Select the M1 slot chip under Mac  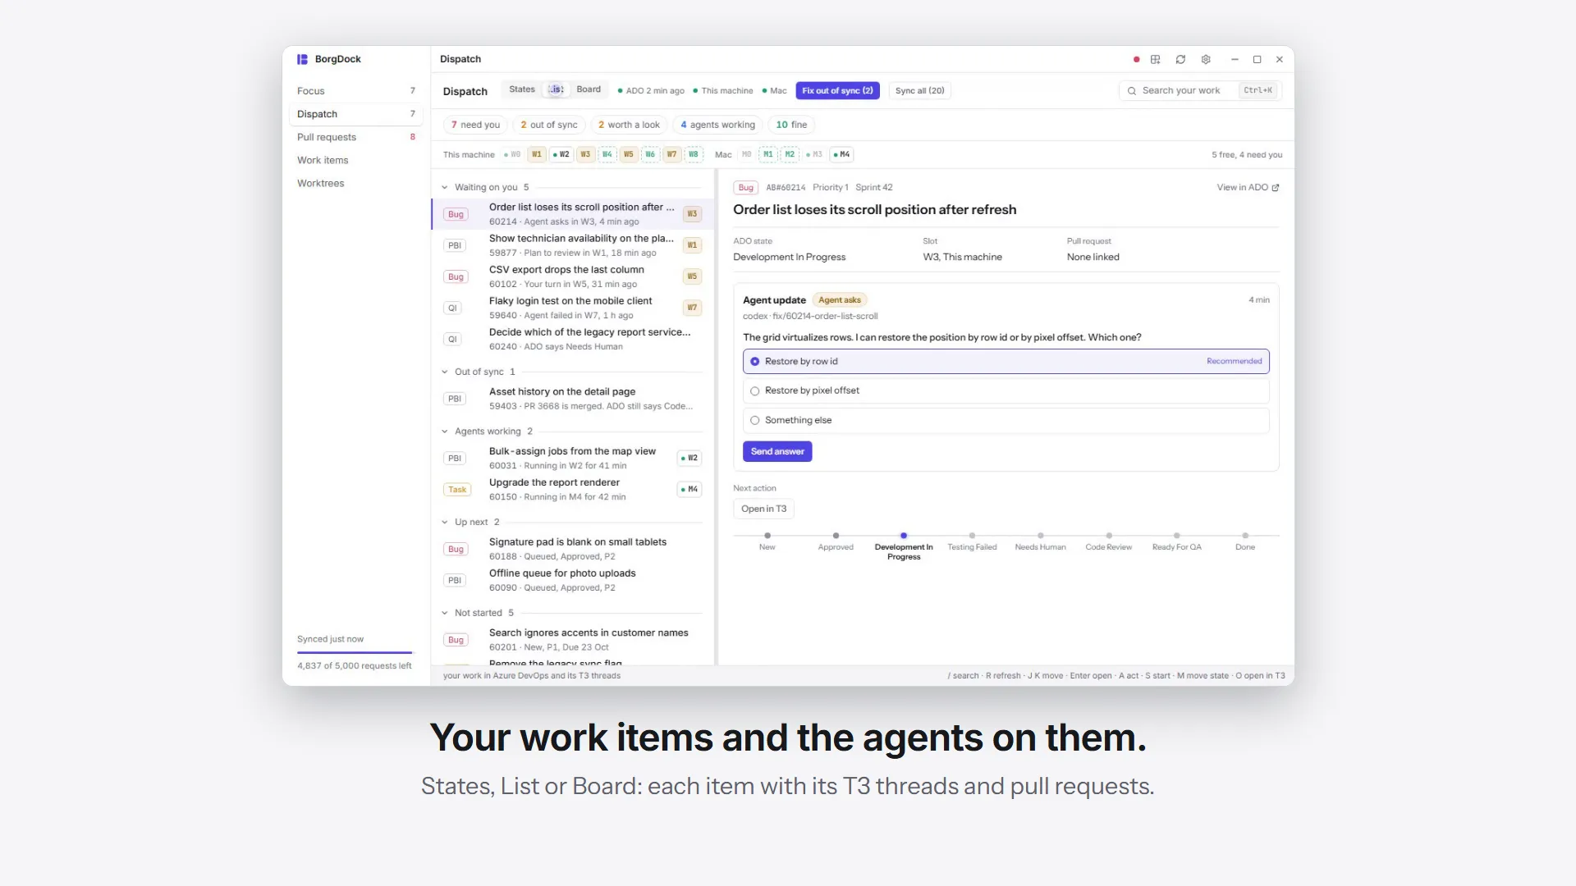(x=768, y=154)
